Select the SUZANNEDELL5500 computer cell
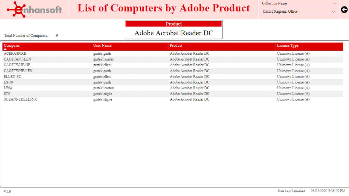349x196 pixels. coord(20,99)
